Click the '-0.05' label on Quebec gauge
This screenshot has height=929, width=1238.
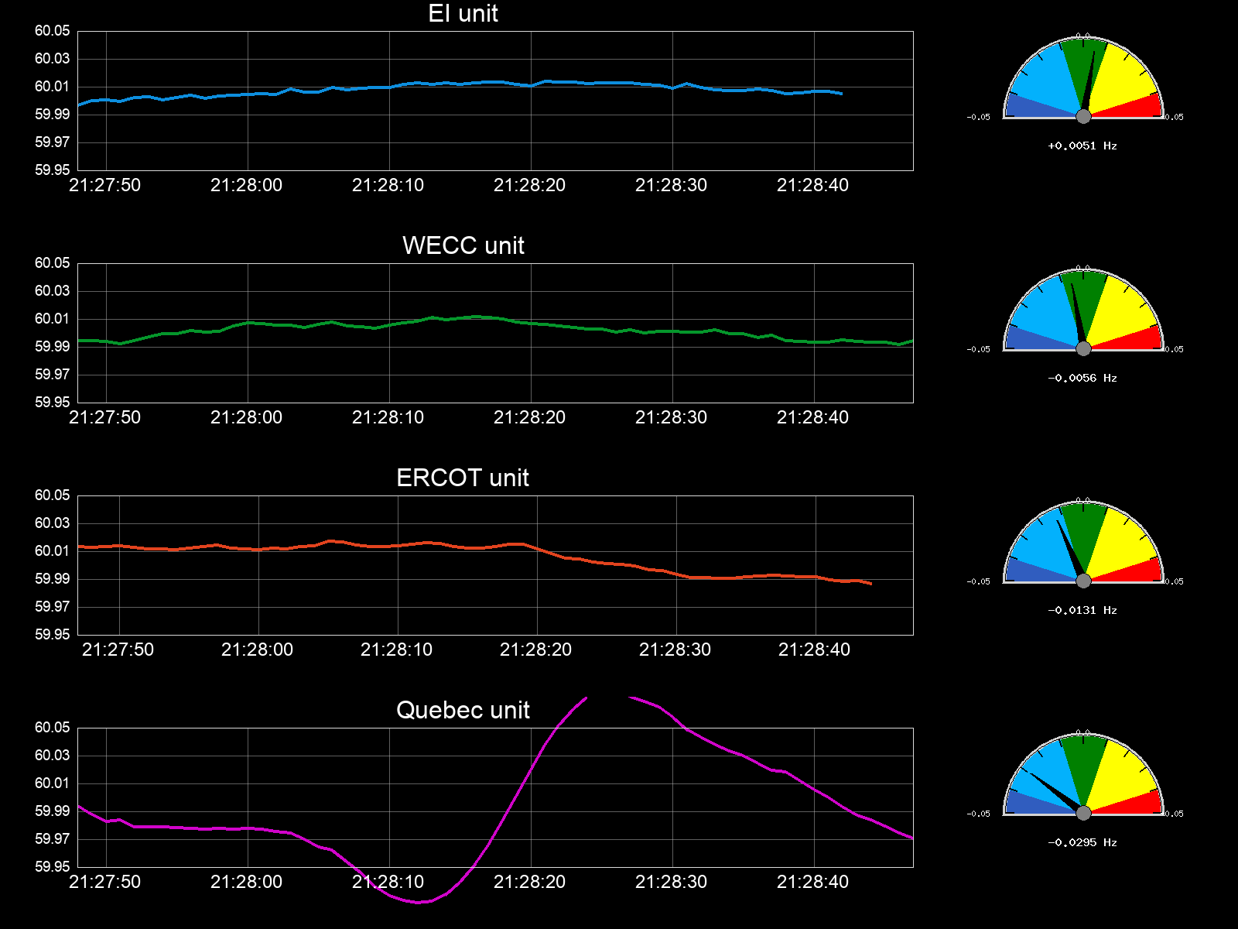pos(979,814)
